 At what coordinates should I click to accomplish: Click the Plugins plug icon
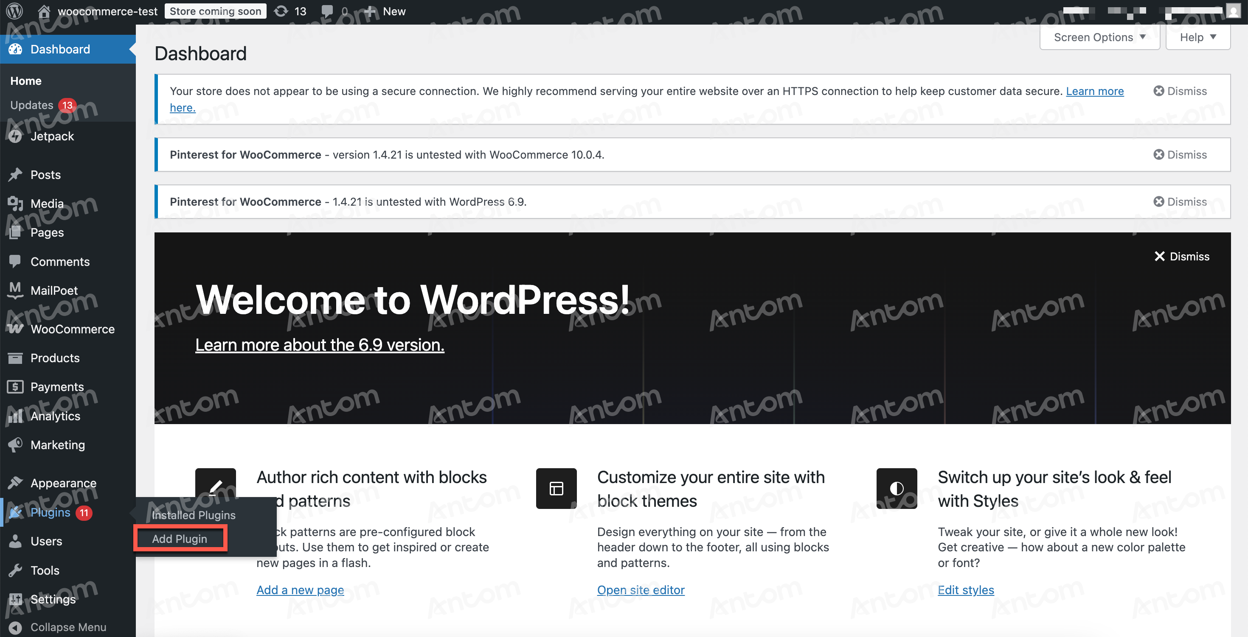click(16, 512)
